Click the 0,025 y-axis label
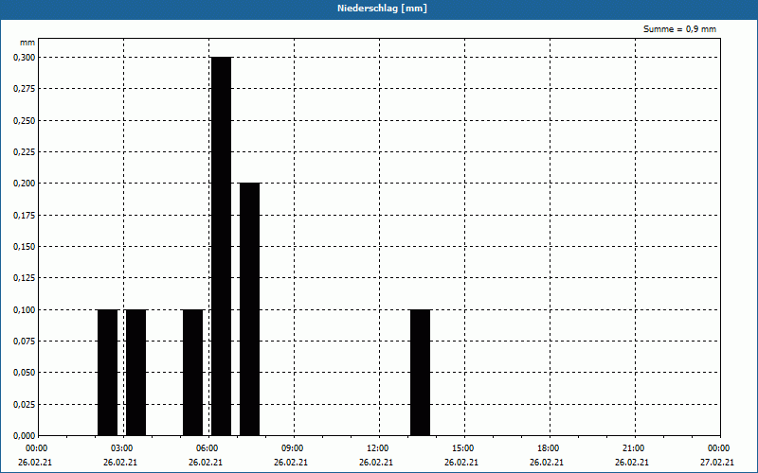The image size is (758, 473). click(25, 405)
